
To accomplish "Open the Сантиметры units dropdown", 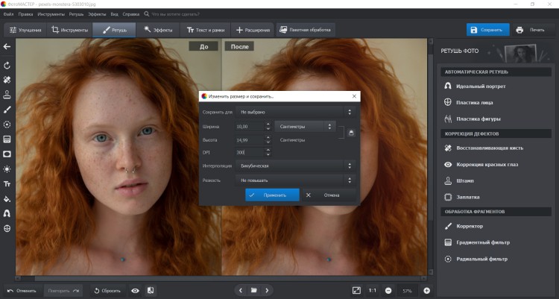I will [x=306, y=127].
